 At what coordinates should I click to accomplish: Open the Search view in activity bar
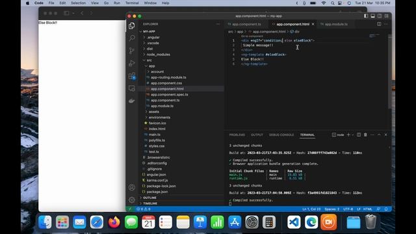(x=131, y=38)
